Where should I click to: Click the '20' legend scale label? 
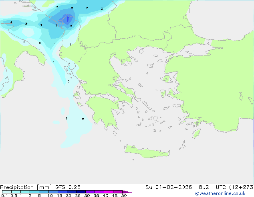pyautogui.click(x=69, y=195)
